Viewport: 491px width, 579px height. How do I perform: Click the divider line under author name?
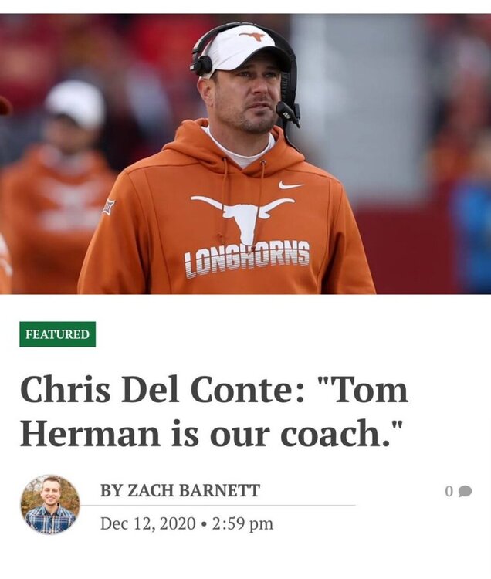tap(218, 505)
